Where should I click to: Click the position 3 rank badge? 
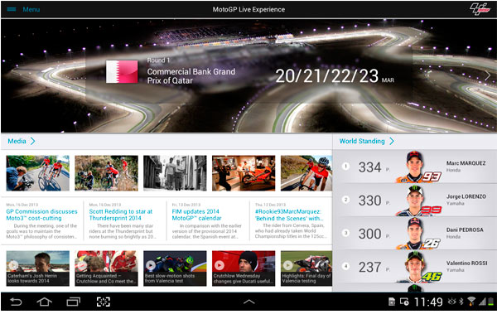tap(345, 233)
